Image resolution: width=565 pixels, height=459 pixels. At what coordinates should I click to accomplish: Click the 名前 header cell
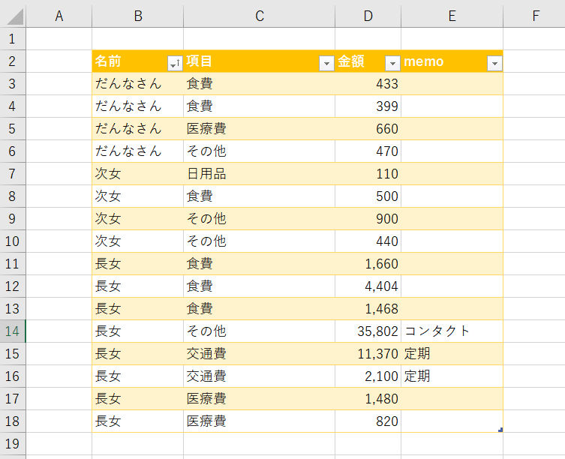(x=137, y=61)
